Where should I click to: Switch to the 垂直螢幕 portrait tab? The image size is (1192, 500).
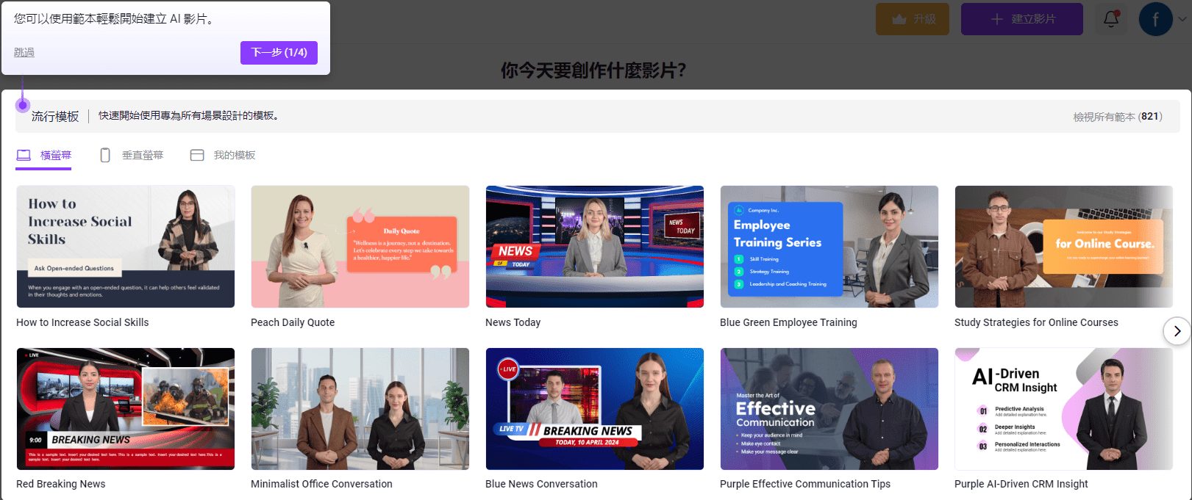[x=132, y=156]
